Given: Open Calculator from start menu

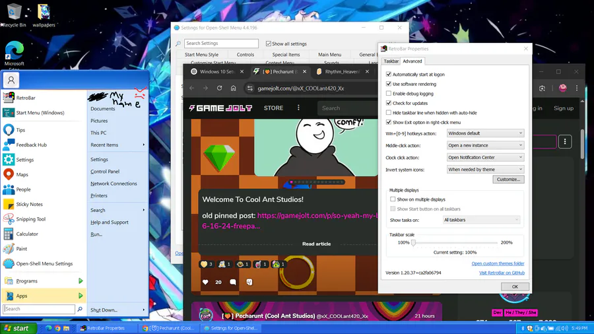Looking at the screenshot, I should tap(44, 234).
